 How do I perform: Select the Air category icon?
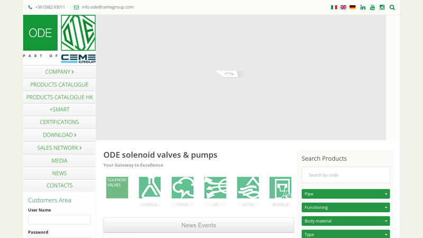215,188
